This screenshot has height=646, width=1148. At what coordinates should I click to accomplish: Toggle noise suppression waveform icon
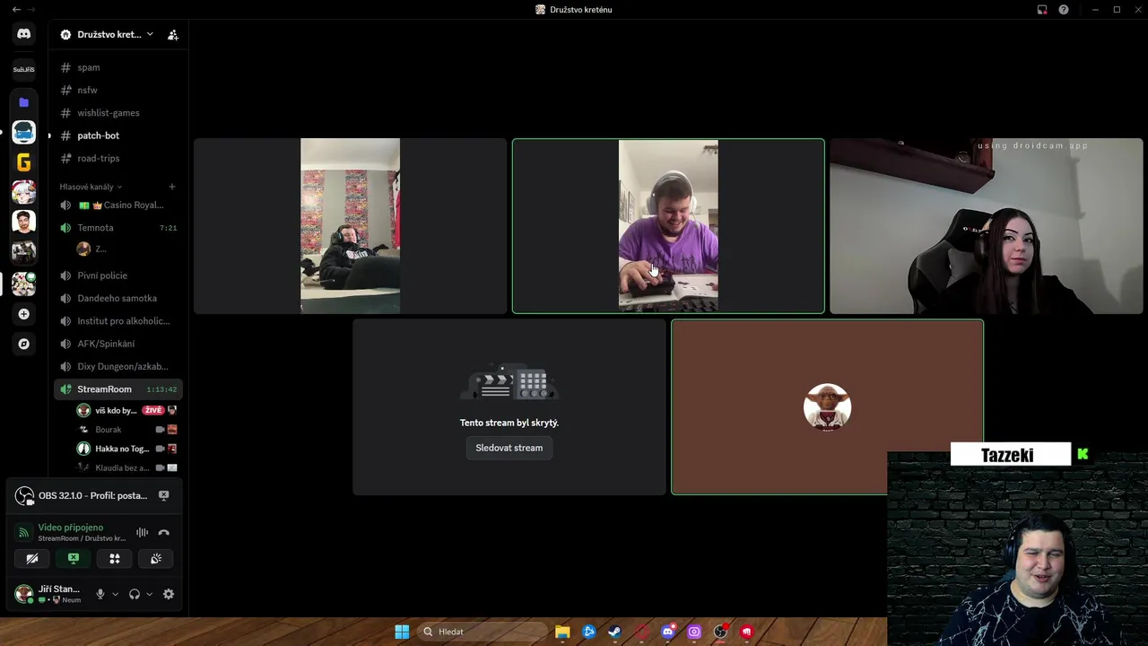142,532
